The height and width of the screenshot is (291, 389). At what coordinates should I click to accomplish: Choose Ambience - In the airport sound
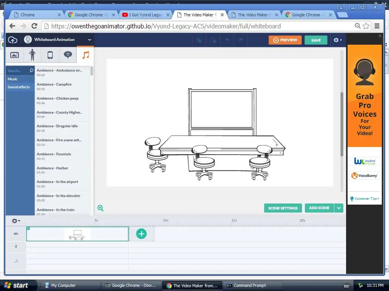click(62, 184)
